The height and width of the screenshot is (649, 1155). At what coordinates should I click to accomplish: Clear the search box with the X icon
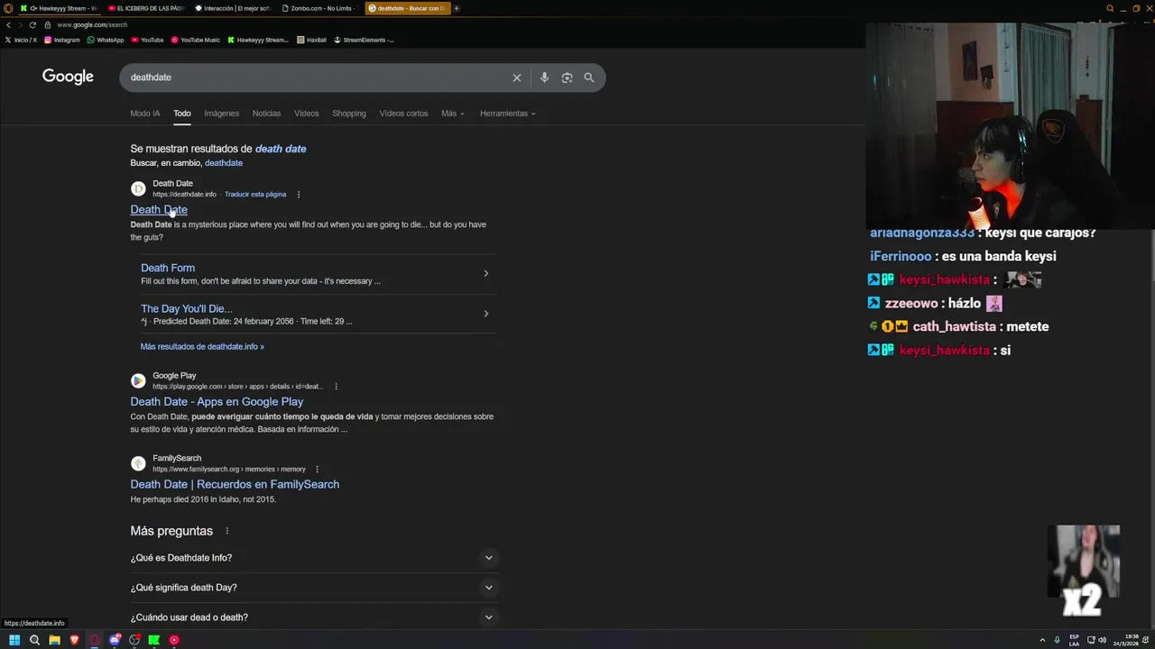pos(517,78)
